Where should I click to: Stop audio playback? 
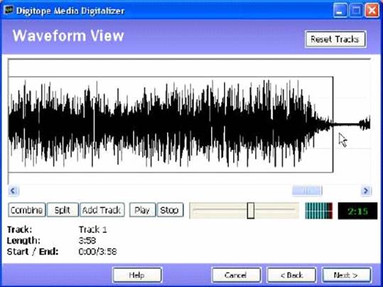[170, 210]
